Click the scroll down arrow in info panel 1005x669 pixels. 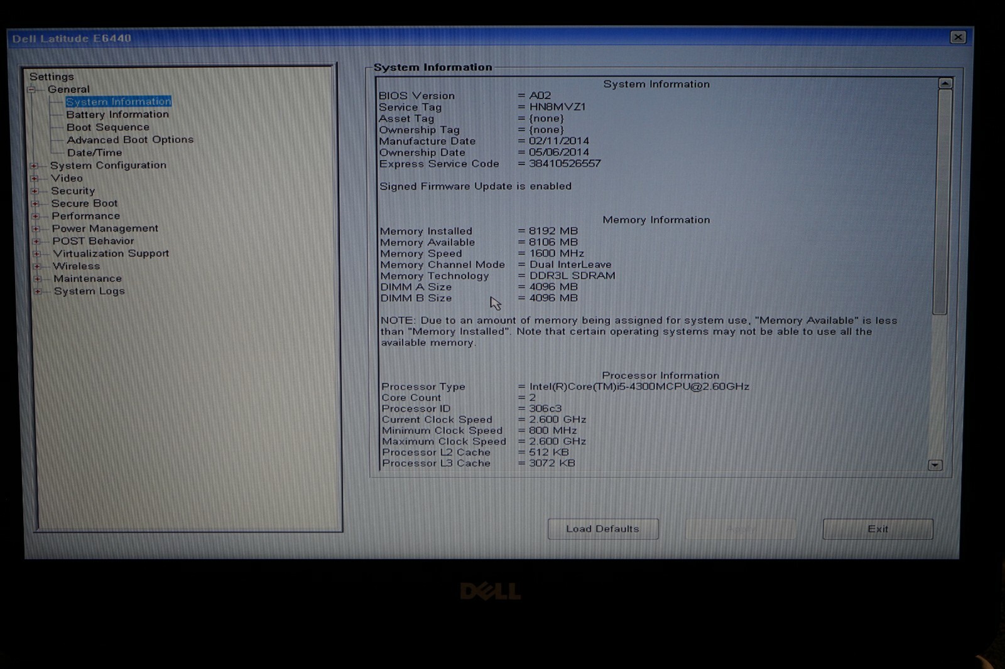click(935, 465)
